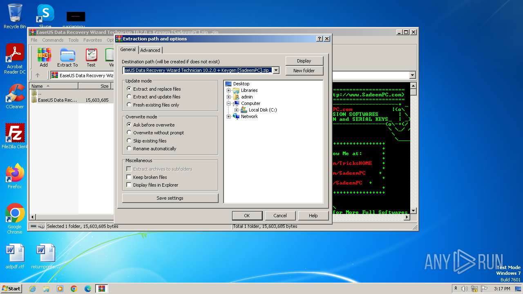The height and width of the screenshot is (294, 523).
Task: Open Internet Explorer in taskbar
Action: coord(32,289)
